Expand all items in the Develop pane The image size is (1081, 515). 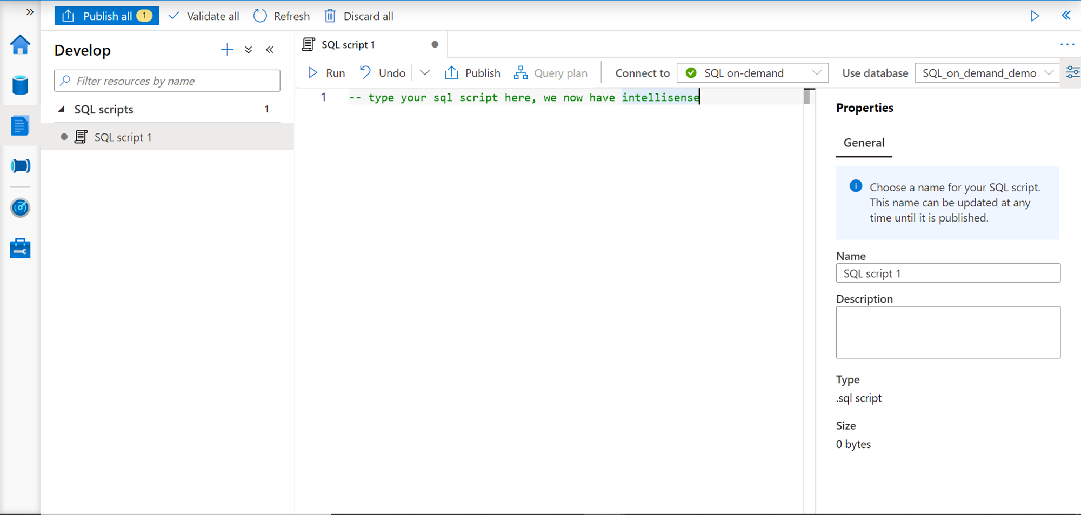click(249, 50)
